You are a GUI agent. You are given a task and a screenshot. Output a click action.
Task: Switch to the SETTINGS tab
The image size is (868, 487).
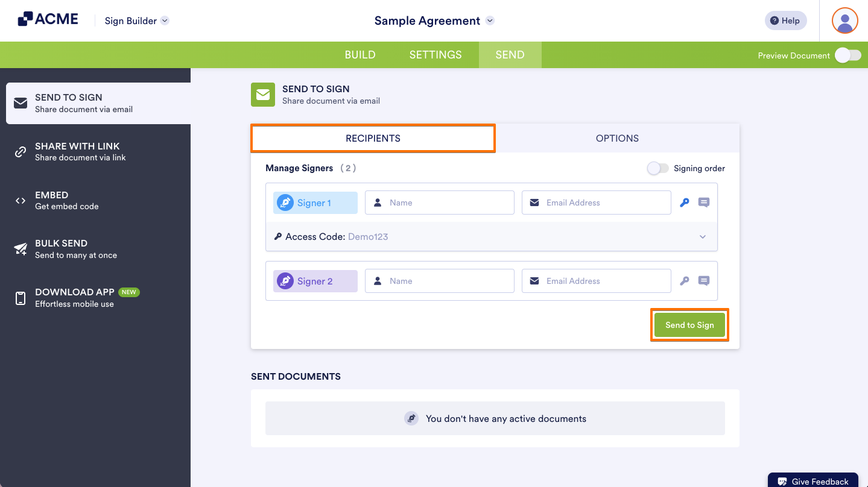click(436, 55)
